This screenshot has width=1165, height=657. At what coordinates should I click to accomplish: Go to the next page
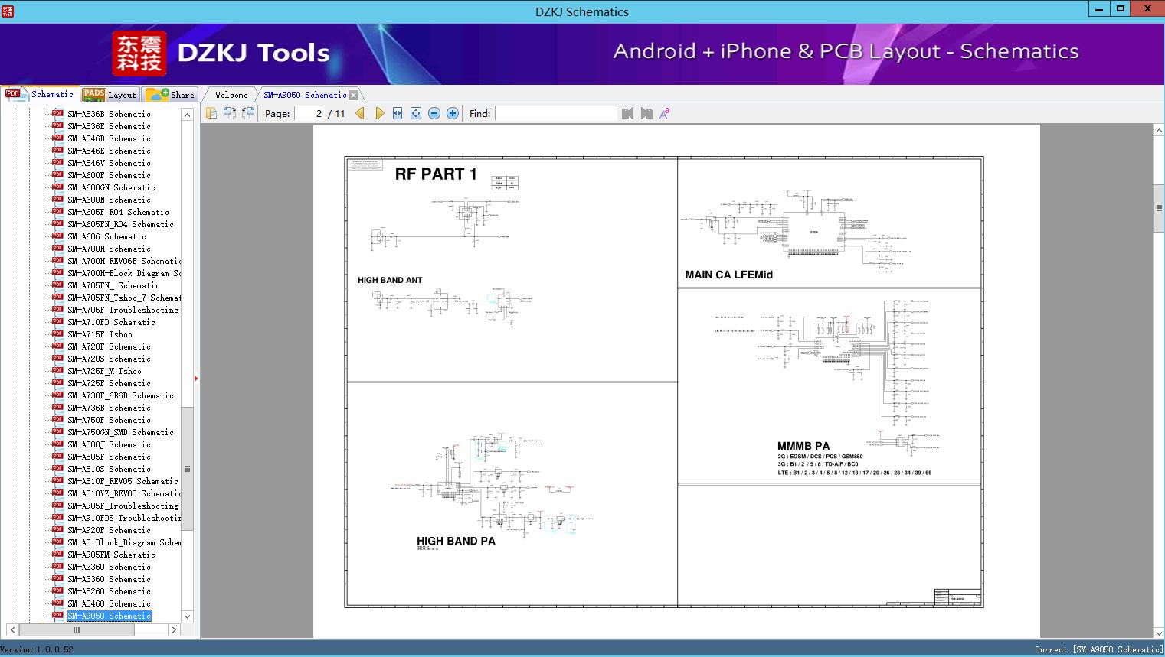pos(379,113)
